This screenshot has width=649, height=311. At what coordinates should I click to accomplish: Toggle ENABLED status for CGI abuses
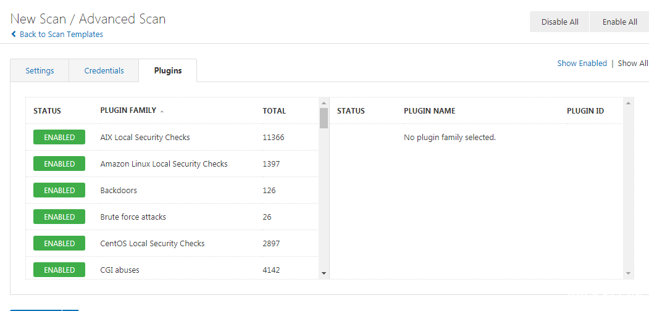[x=59, y=270]
